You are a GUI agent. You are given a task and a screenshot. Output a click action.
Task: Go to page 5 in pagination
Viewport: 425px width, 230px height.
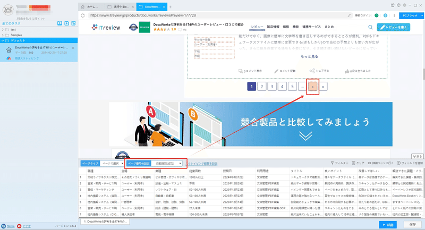coord(292,87)
